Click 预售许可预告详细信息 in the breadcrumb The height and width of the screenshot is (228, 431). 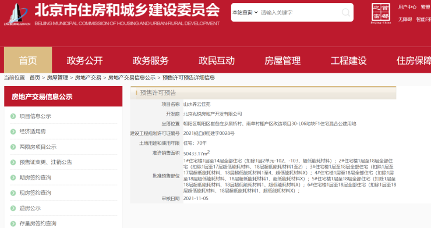click(189, 77)
